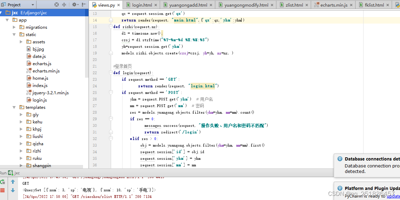Viewport: 400px width, 200px height.
Task: Stop the running jxc process
Action: pos(2,190)
